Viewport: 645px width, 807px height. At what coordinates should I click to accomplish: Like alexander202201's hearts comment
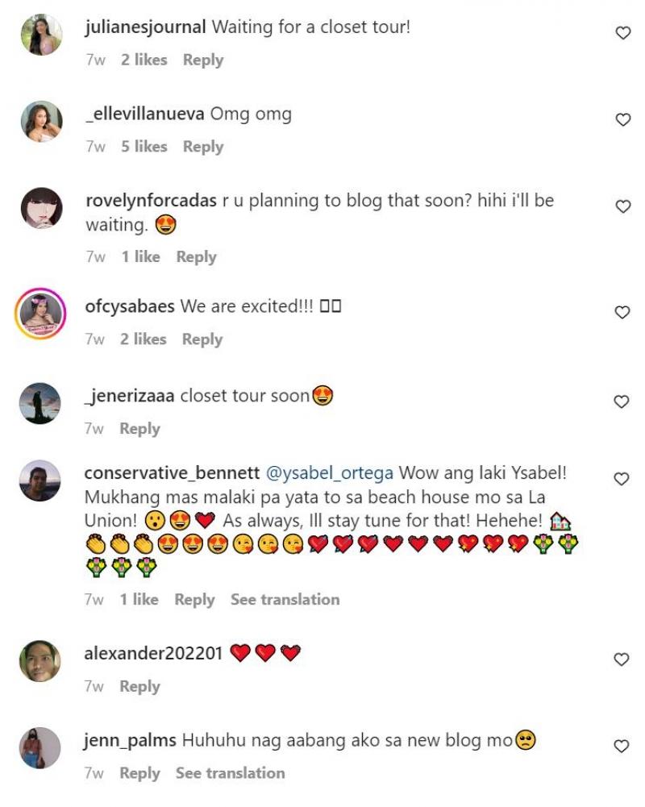coord(622,660)
